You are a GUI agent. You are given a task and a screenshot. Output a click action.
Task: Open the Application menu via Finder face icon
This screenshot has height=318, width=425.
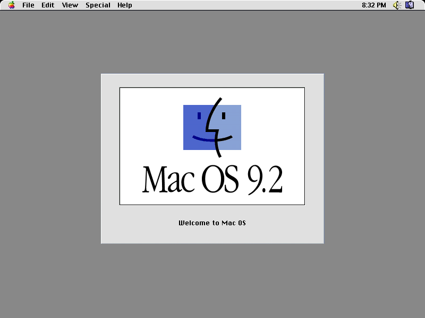[409, 5]
